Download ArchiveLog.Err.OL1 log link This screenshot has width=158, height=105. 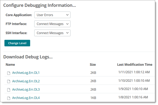(x=26, y=73)
